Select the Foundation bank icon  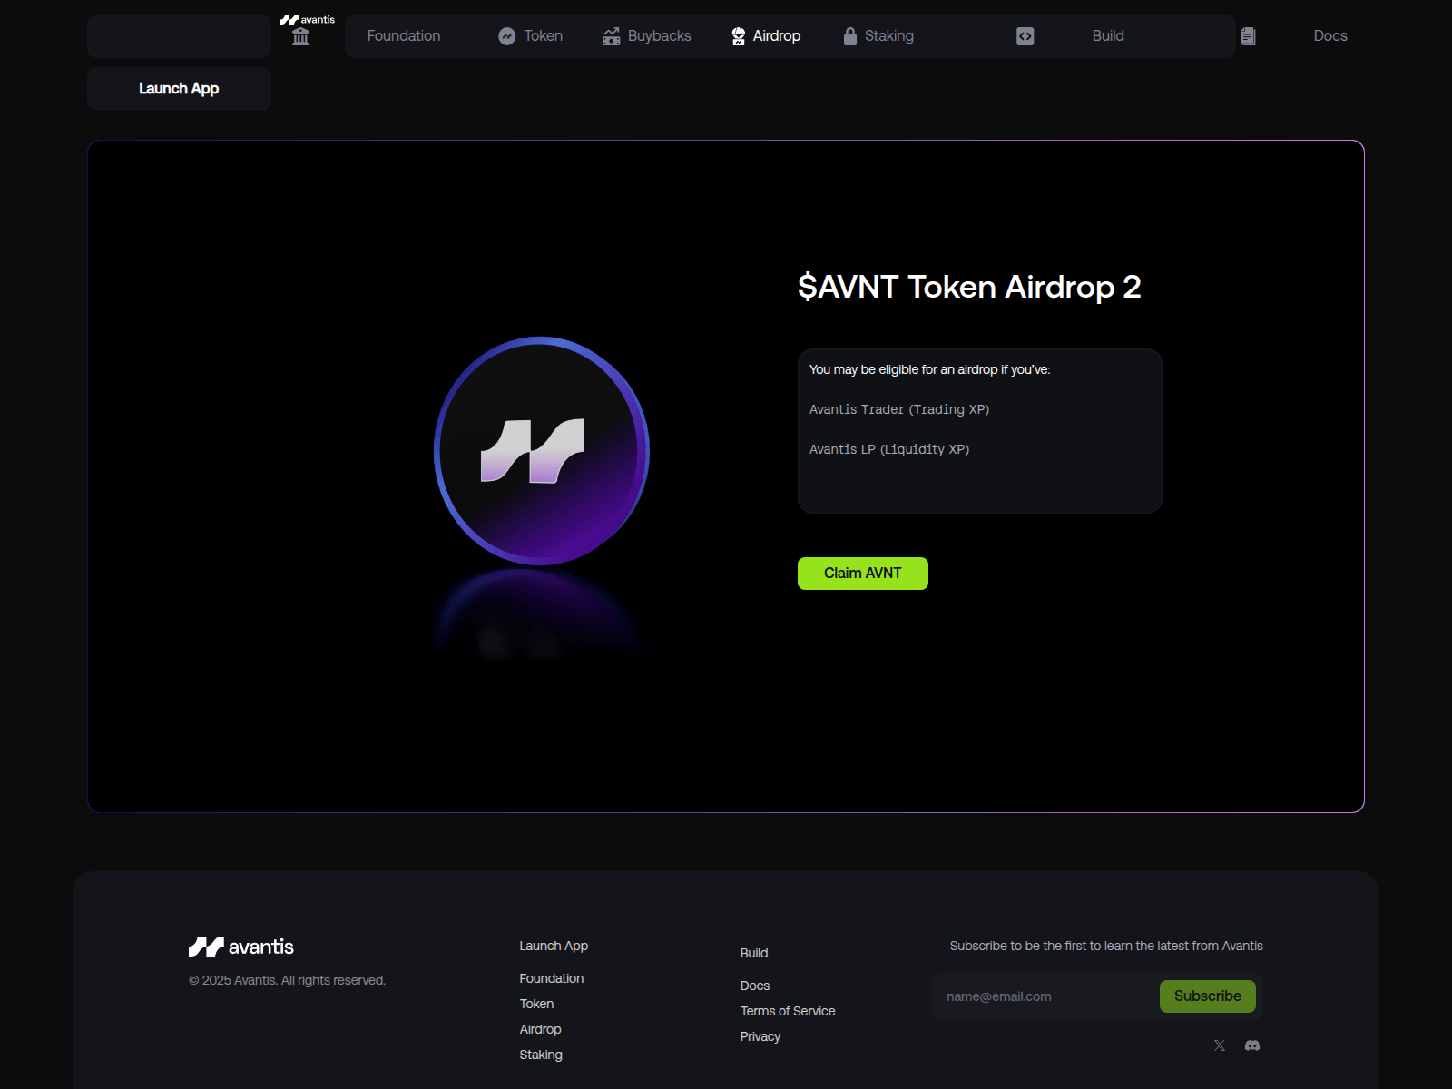click(299, 36)
